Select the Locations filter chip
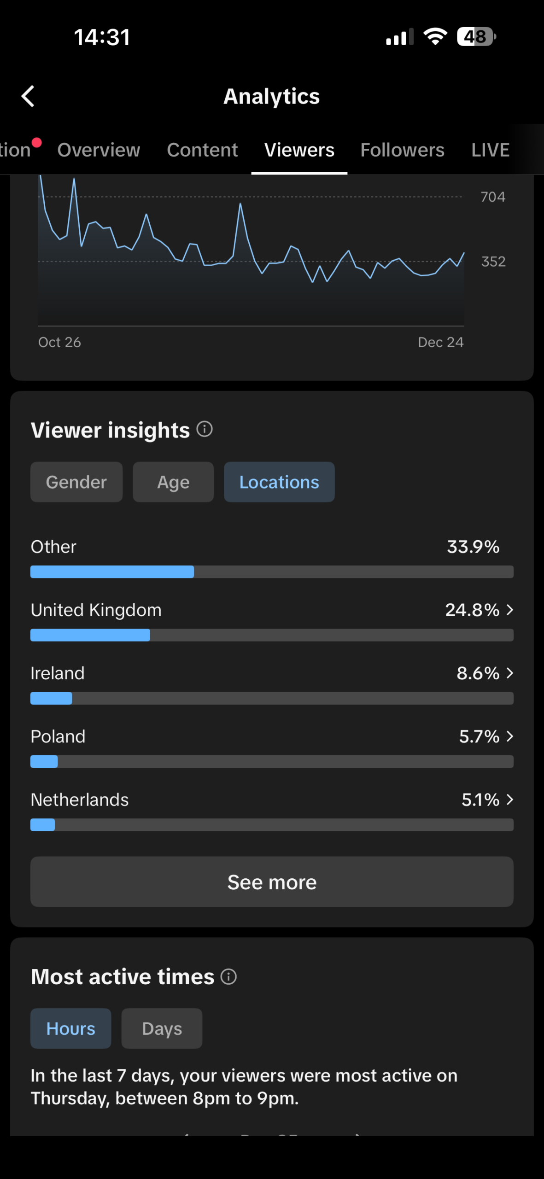Viewport: 544px width, 1179px height. click(279, 482)
